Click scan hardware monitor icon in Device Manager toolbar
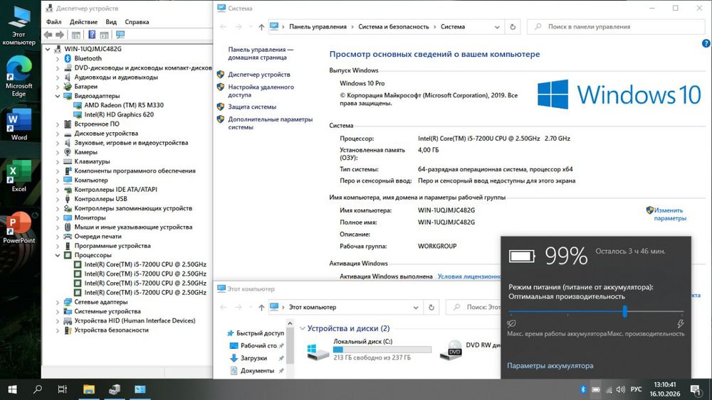The image size is (712, 400). coord(120,35)
